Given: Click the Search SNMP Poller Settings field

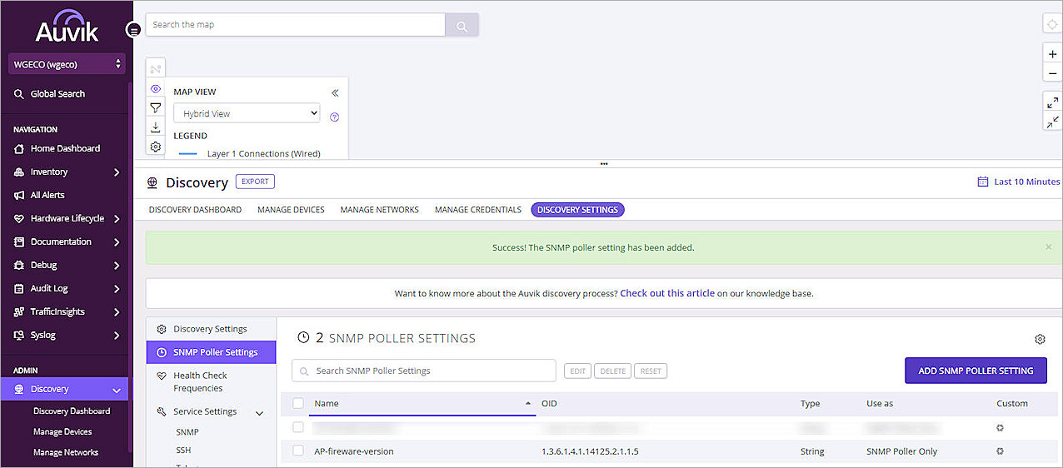Looking at the screenshot, I should coord(424,371).
